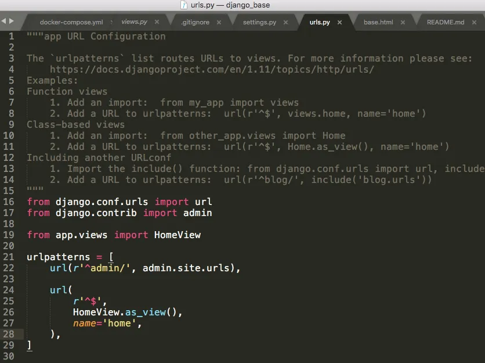This screenshot has height=363, width=485.
Task: Click the 'url(' call on line 24
Action: tap(61, 290)
